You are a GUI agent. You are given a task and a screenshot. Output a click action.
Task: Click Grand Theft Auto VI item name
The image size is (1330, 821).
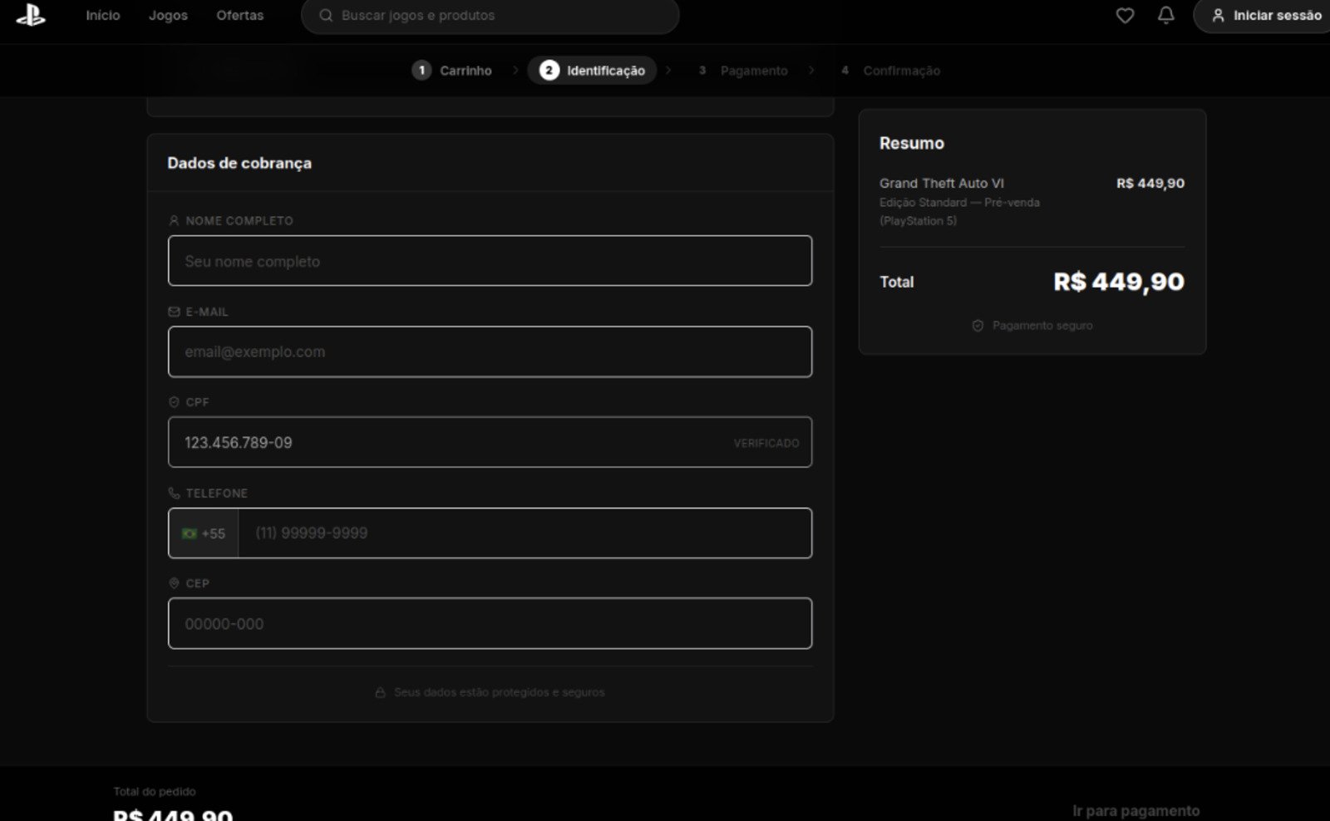(x=942, y=183)
